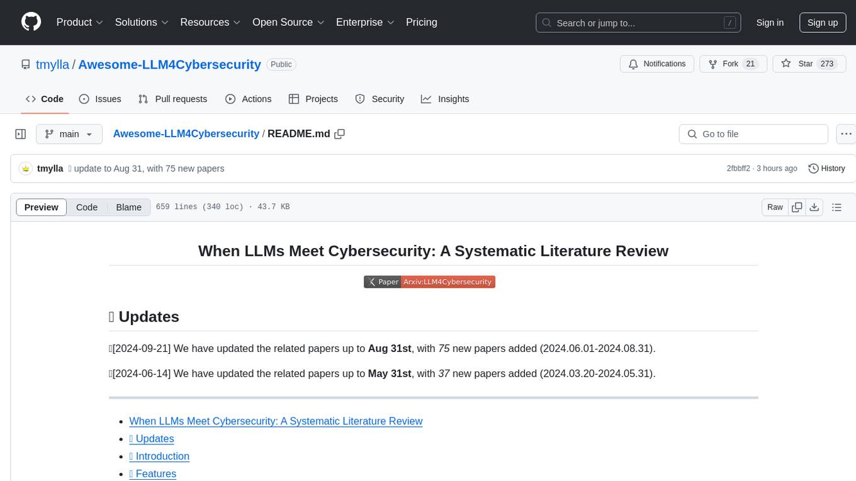
Task: Go to the When LLMs Meet Cybersecurity contents link
Action: (276, 421)
